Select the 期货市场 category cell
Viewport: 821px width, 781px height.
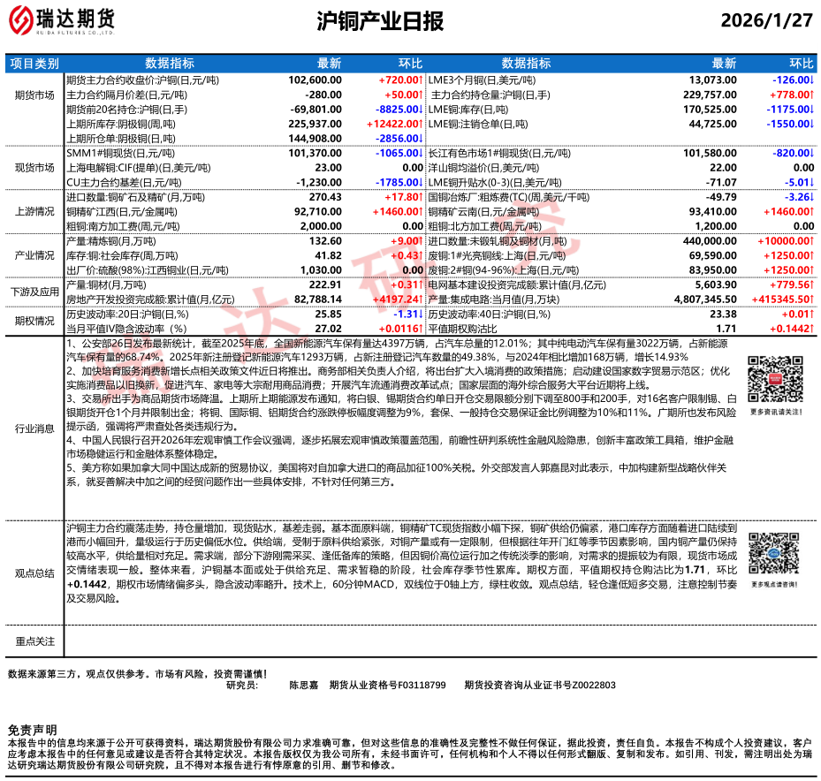(34, 94)
